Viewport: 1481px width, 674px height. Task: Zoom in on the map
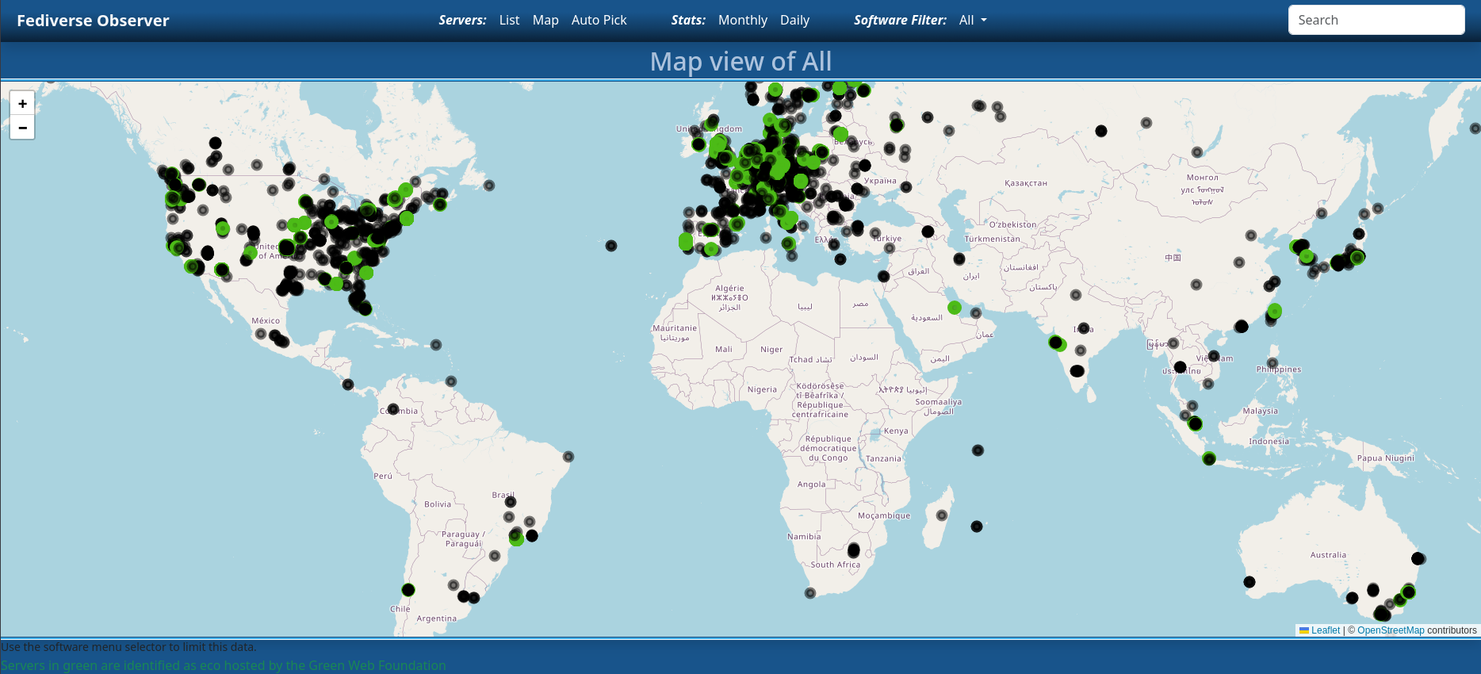22,103
